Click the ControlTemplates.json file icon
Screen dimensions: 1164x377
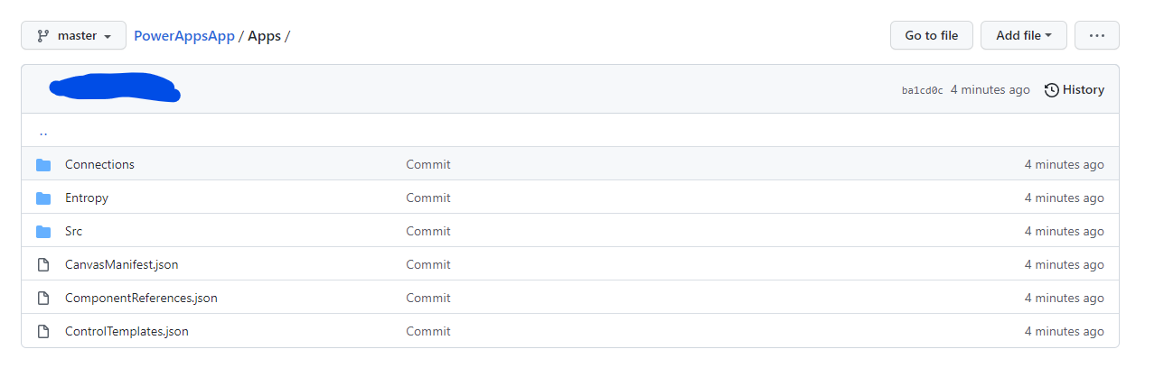(x=43, y=332)
